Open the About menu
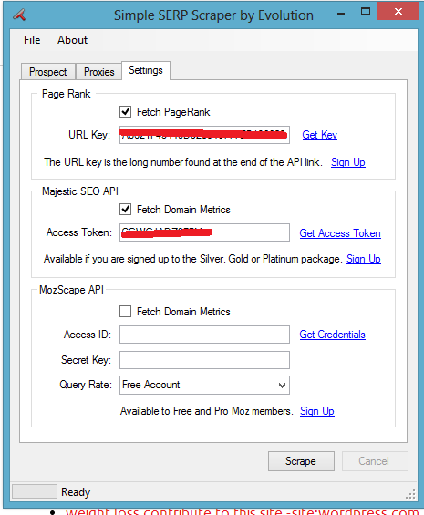The image size is (424, 515). 72,40
